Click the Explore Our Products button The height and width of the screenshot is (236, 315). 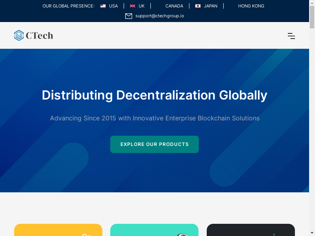pyautogui.click(x=154, y=144)
